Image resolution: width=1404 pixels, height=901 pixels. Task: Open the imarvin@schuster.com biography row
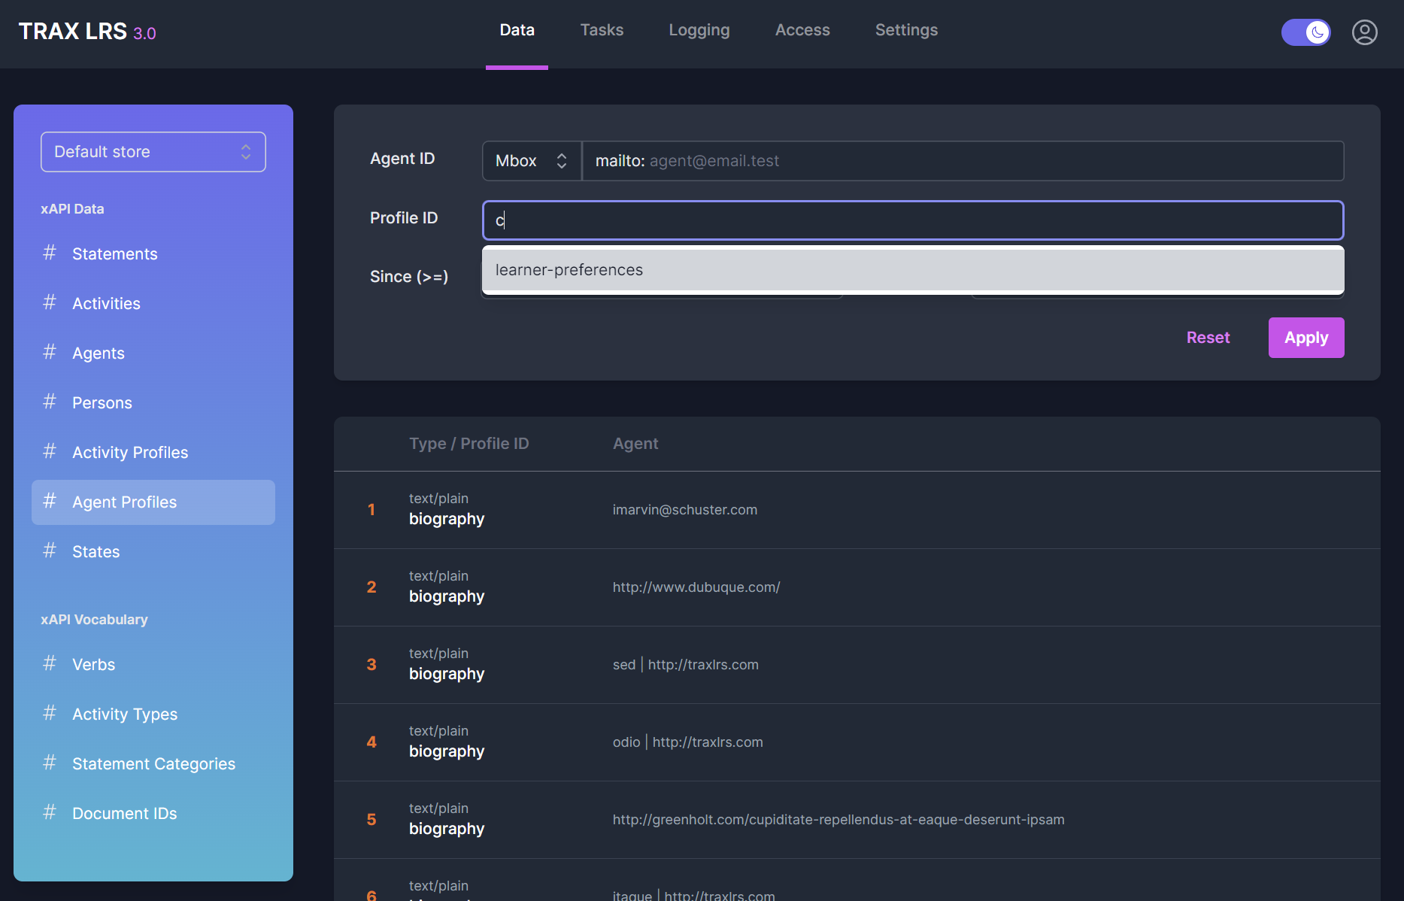pyautogui.click(x=684, y=510)
